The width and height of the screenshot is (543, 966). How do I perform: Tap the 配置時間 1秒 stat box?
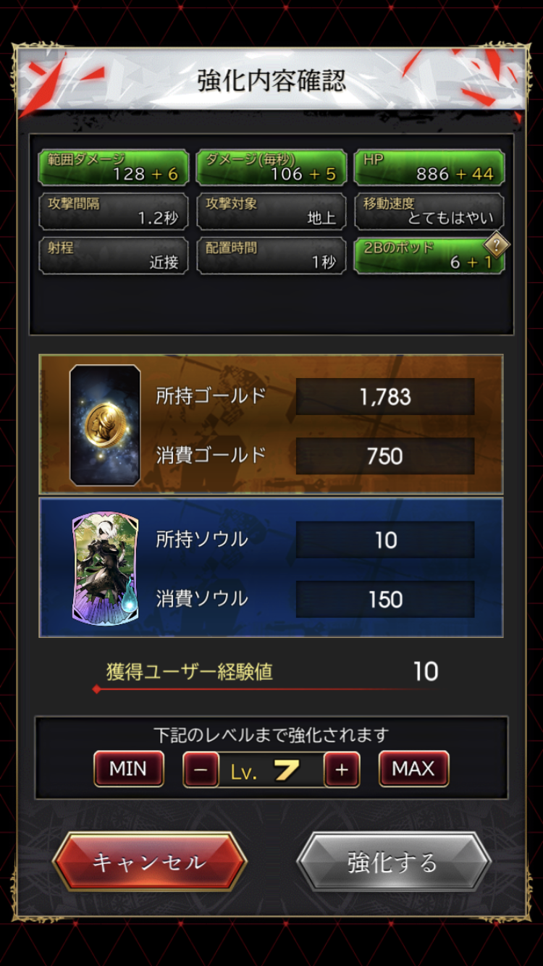click(271, 256)
